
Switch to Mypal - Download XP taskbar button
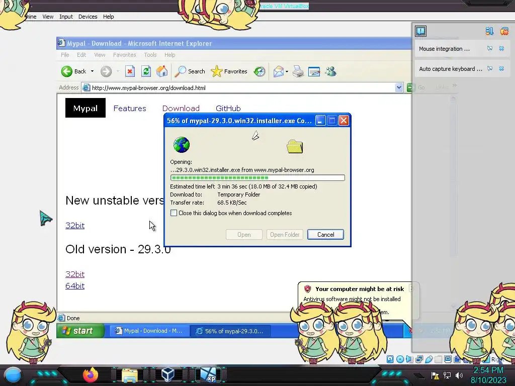pyautogui.click(x=149, y=331)
